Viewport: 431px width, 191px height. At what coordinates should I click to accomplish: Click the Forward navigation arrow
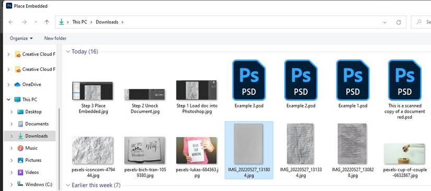(x=24, y=22)
